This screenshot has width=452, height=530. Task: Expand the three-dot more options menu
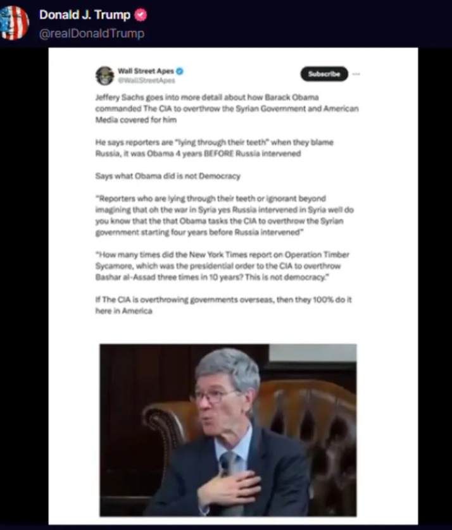356,74
